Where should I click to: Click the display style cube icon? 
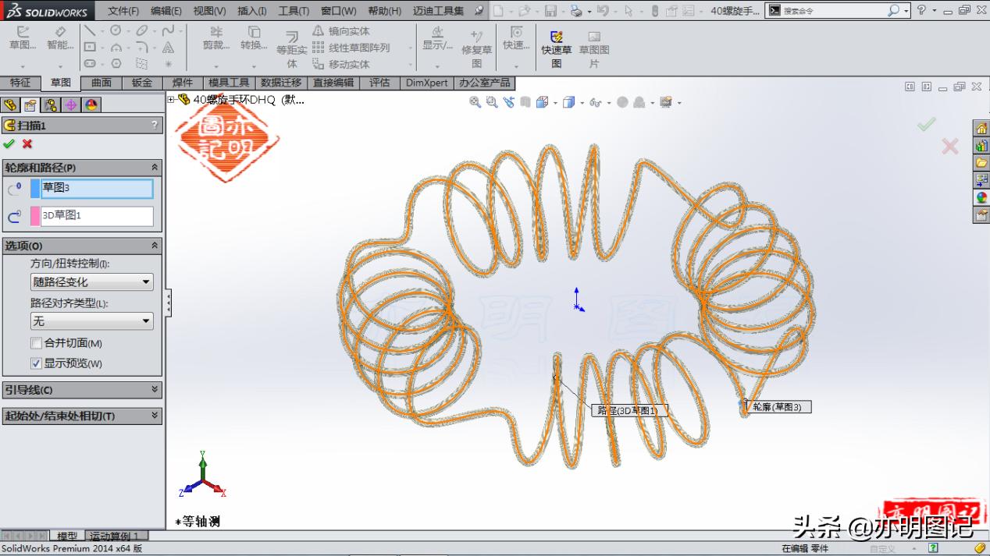[568, 102]
